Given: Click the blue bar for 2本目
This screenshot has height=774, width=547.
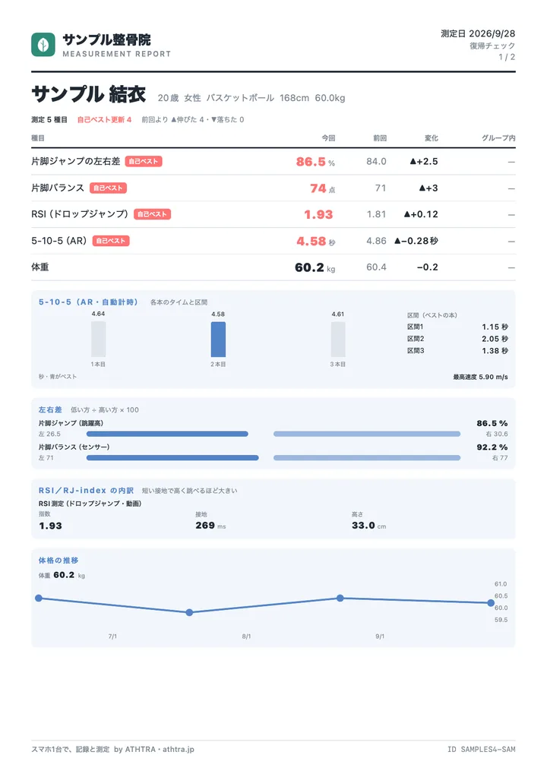Looking at the screenshot, I should [x=218, y=339].
